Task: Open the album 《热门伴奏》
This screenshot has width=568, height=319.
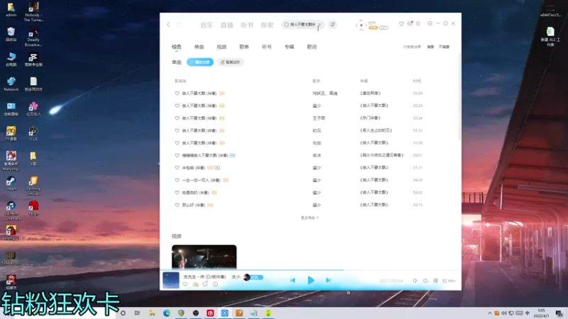Action: point(370,118)
